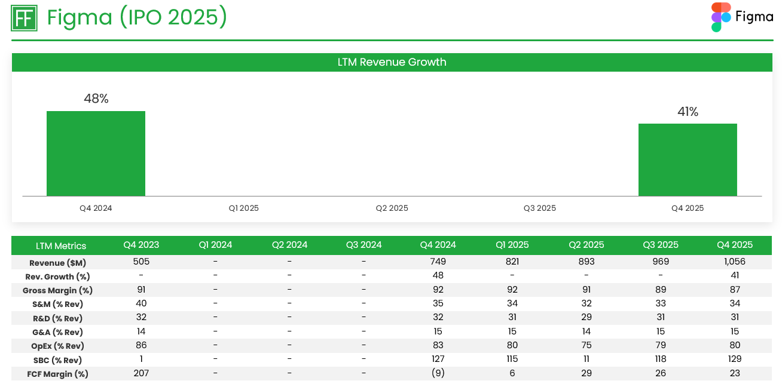Click Q4 2023 OpEx value 86
782x387 pixels.
[x=141, y=345]
